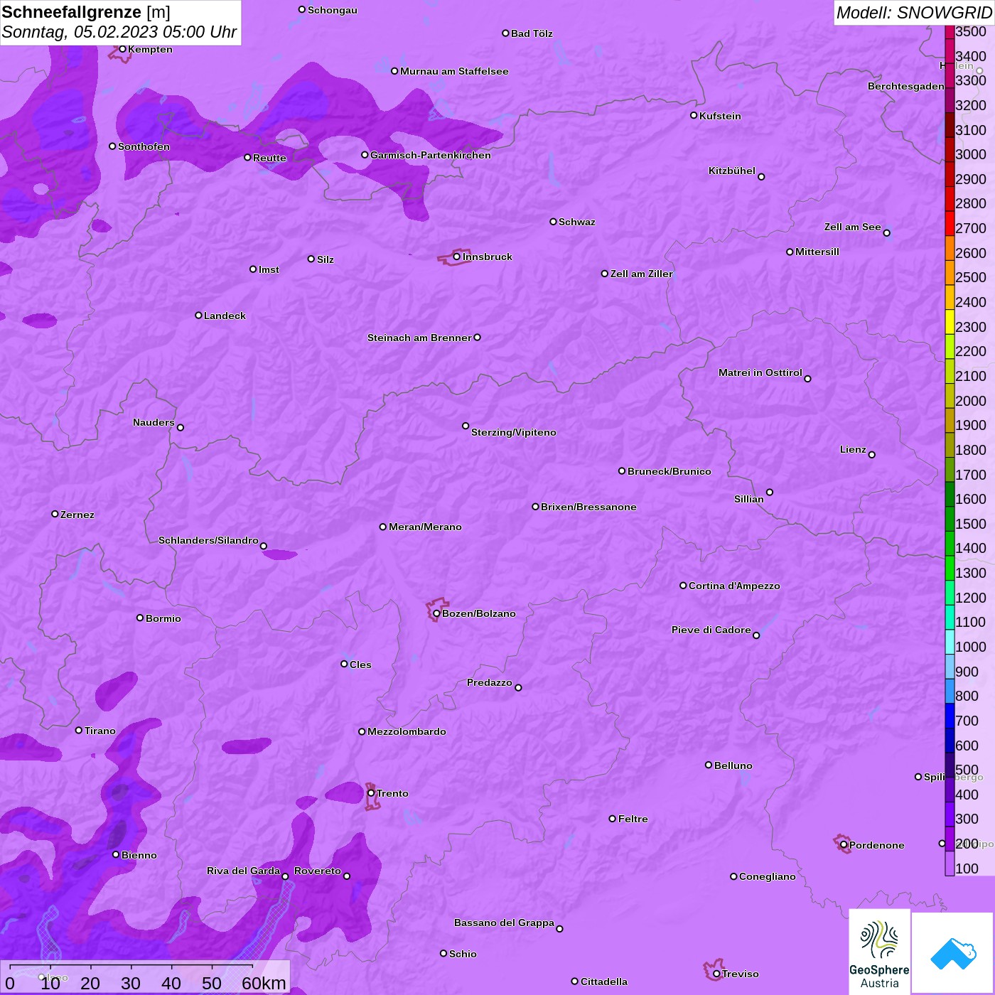Screen dimensions: 995x995
Task: Click the Treviso city marker
Action: click(716, 974)
